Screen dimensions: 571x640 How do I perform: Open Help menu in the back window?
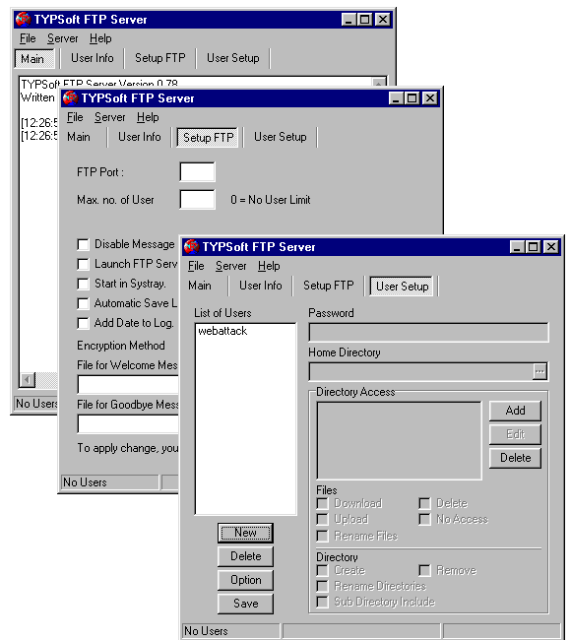tap(100, 38)
